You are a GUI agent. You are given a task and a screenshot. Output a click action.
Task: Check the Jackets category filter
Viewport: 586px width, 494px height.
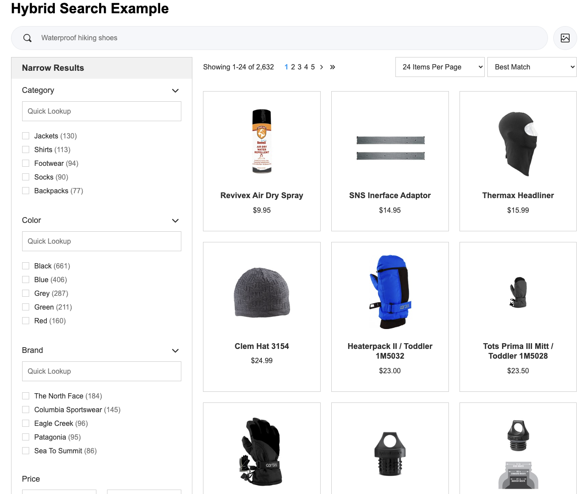pos(26,136)
